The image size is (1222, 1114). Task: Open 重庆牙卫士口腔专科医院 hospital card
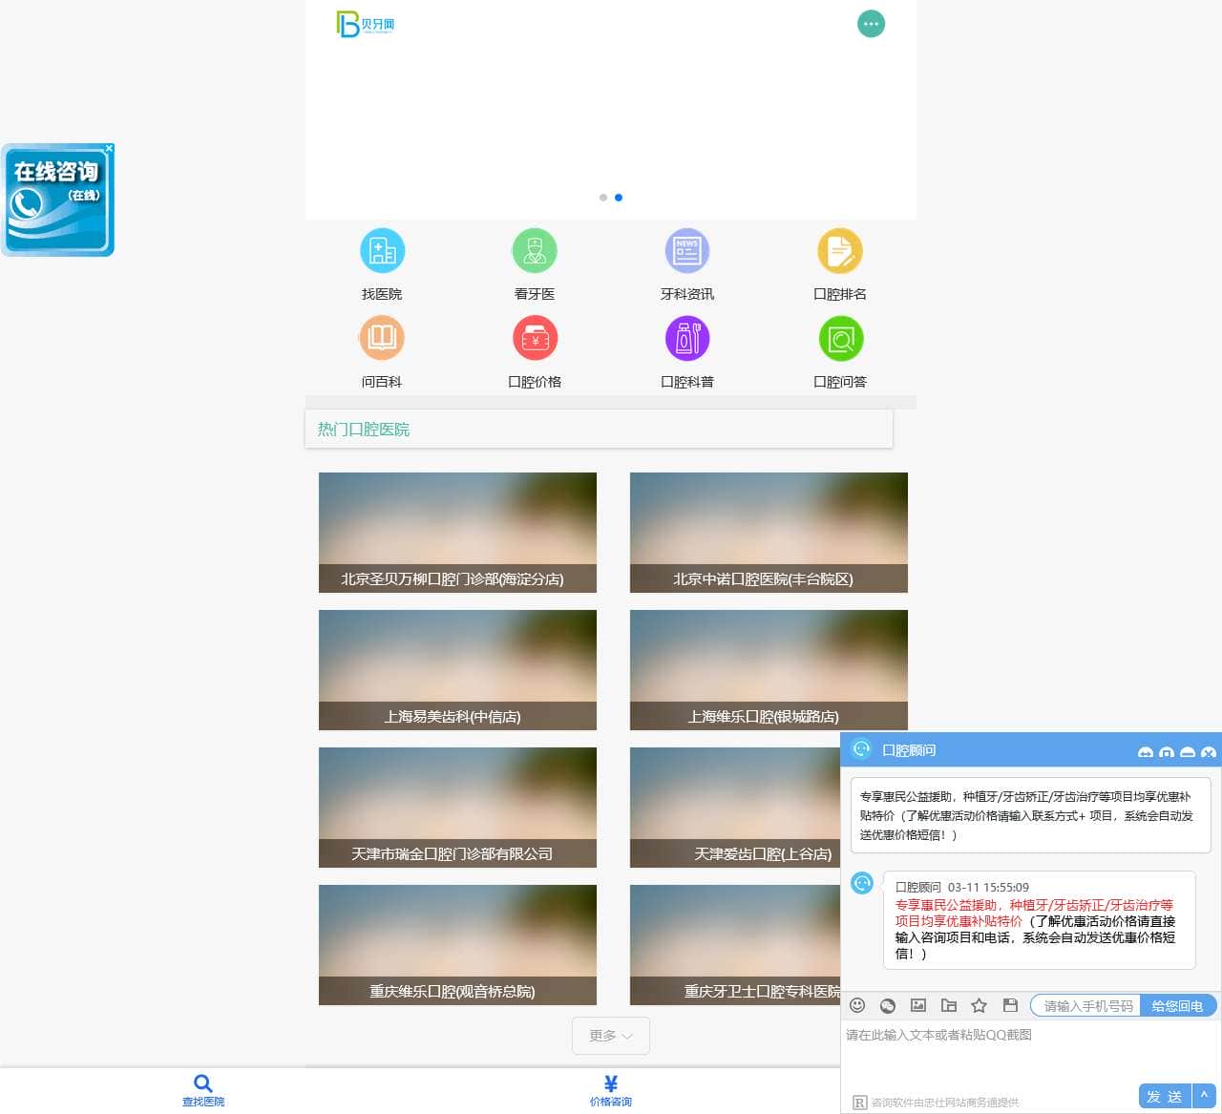[x=735, y=945]
